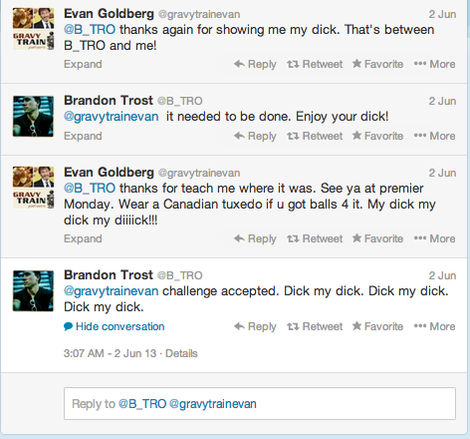The image size is (470, 439).
Task: Retweet Evan Goldberg's first tweet
Action: coord(315,64)
